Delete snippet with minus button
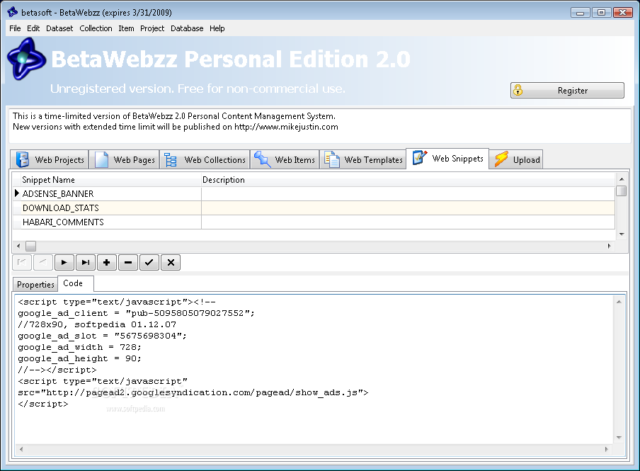Screen dimensions: 640x471 pyautogui.click(x=128, y=262)
